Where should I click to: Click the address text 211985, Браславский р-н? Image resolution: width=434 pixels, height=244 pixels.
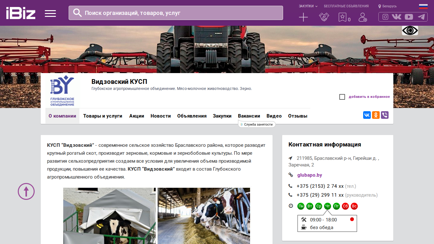pos(334,161)
